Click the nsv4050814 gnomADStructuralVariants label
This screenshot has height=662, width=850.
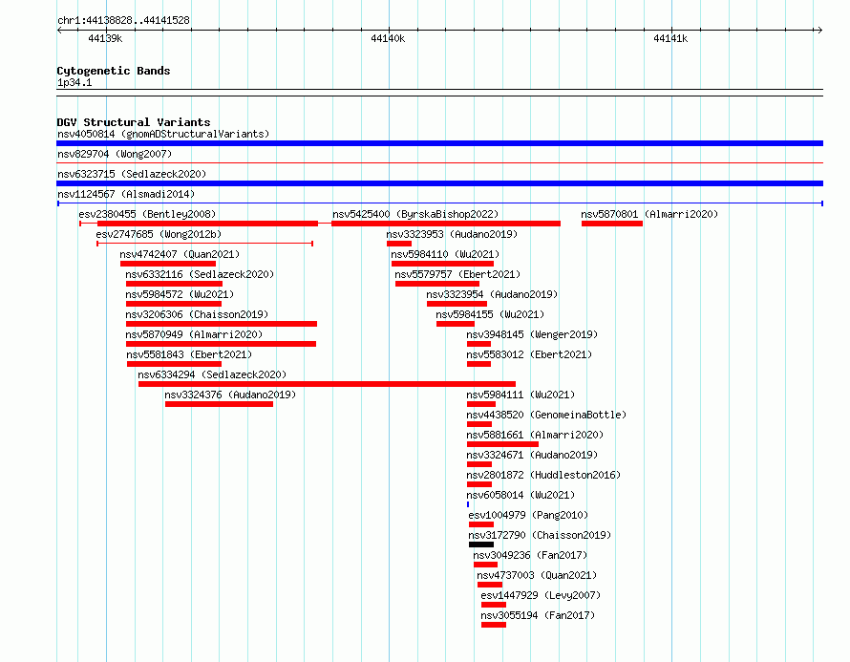click(x=163, y=134)
